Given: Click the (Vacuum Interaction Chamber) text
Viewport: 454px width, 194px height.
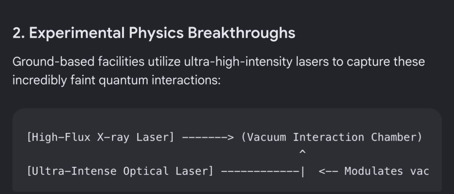Looking at the screenshot, I should coord(332,137).
